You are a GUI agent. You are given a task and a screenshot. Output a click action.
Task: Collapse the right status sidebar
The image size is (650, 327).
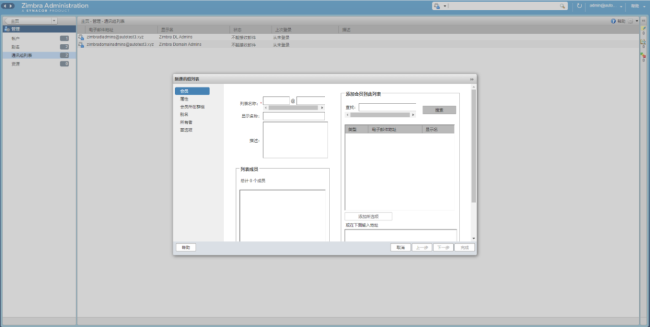click(x=644, y=20)
